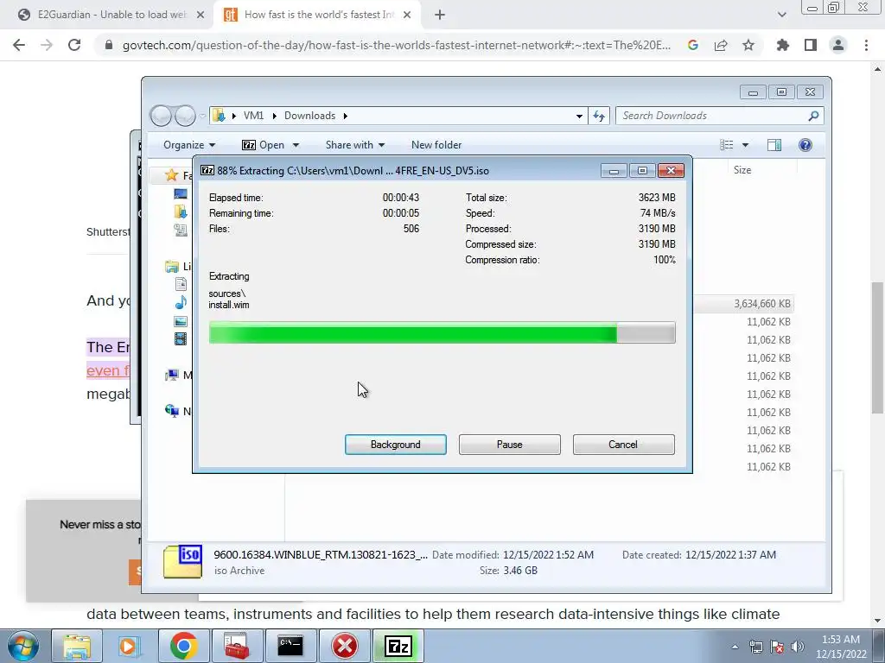Open Explorer help icon
Viewport: 885px width, 663px height.
pyautogui.click(x=805, y=145)
